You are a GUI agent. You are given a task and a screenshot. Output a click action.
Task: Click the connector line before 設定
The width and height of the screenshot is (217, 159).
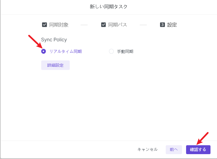coord(143,25)
